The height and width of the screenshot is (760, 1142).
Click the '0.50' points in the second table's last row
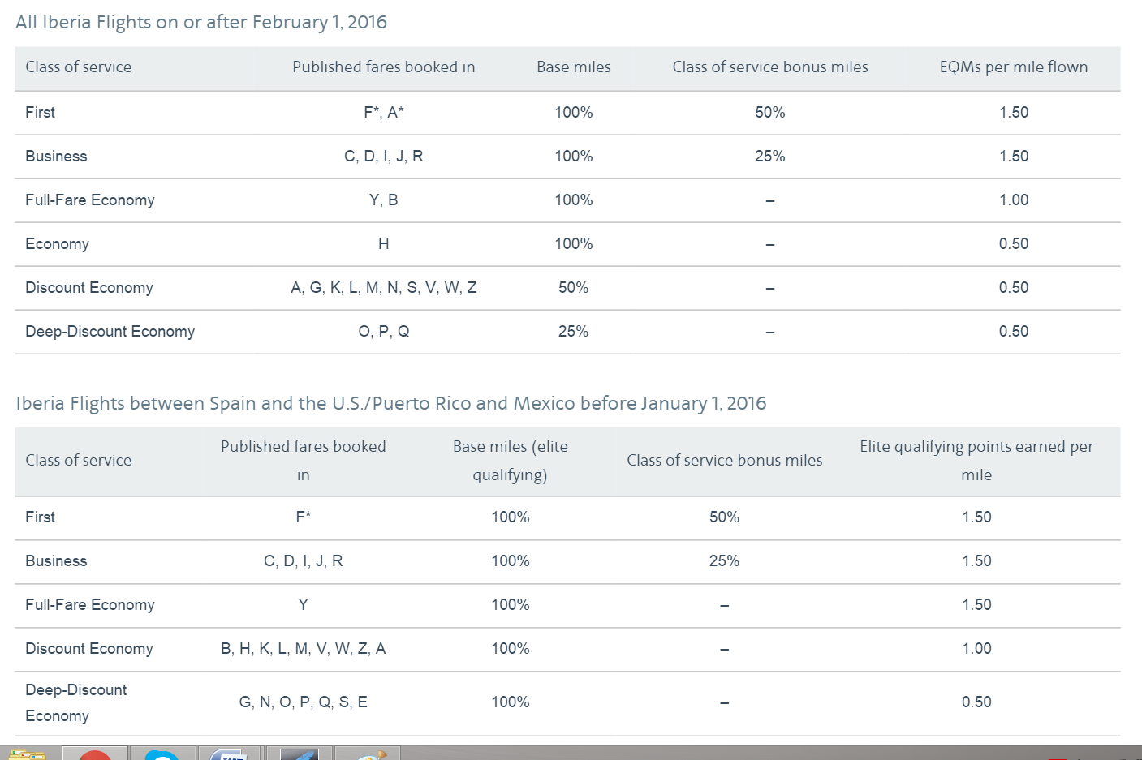point(976,702)
